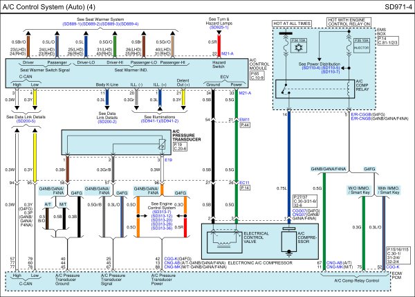Click the A/C comp relay switch contact symbol

[286, 89]
